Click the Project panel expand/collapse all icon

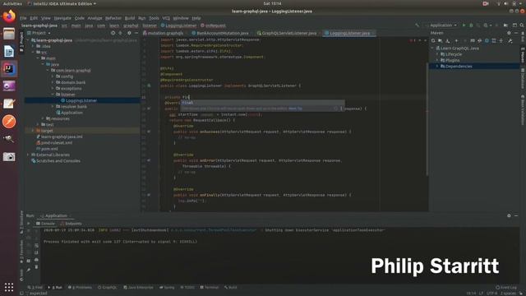(121, 33)
